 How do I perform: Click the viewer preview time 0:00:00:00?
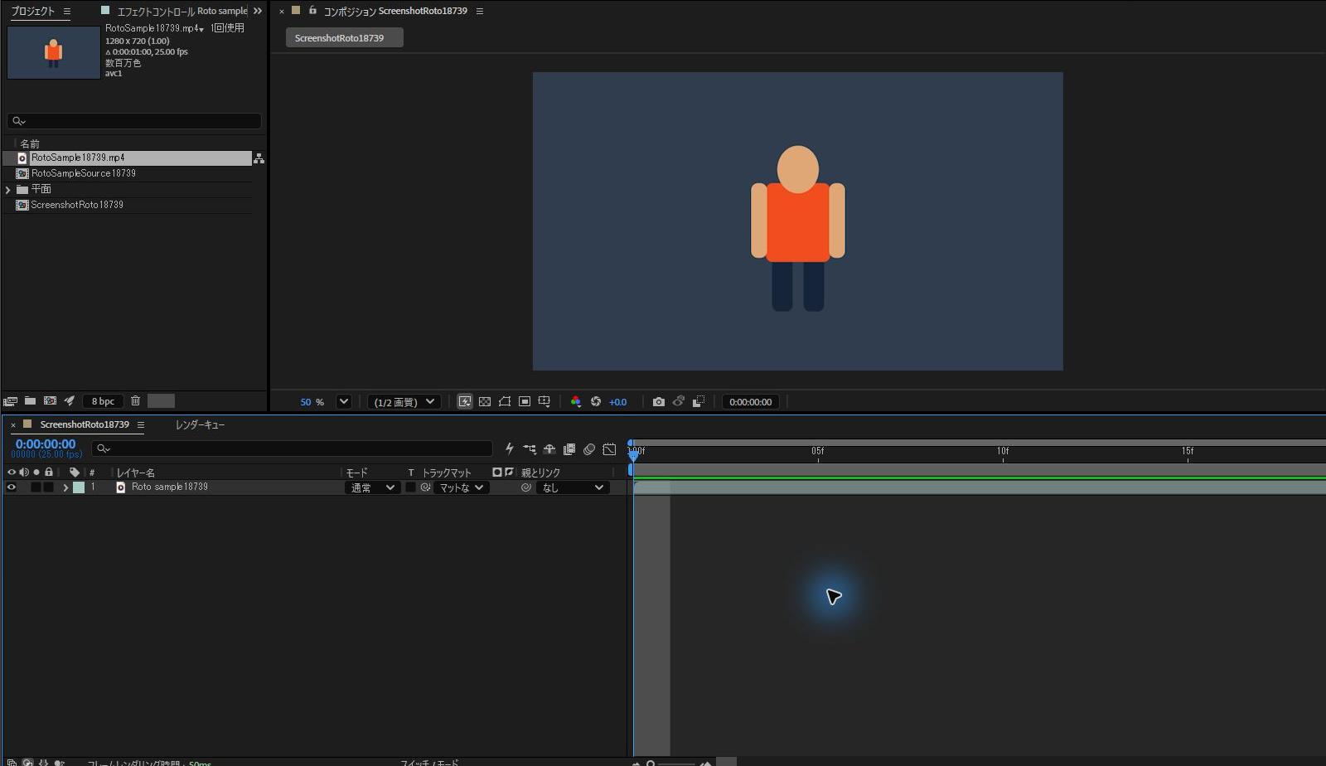tap(751, 401)
